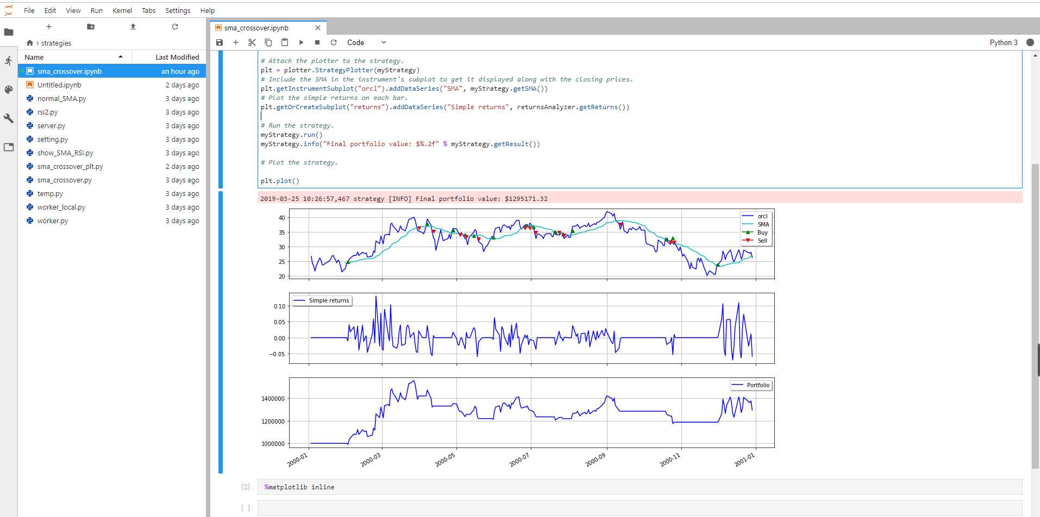The height and width of the screenshot is (517, 1040).
Task: Click the Final portfolio value log output
Action: (404, 199)
